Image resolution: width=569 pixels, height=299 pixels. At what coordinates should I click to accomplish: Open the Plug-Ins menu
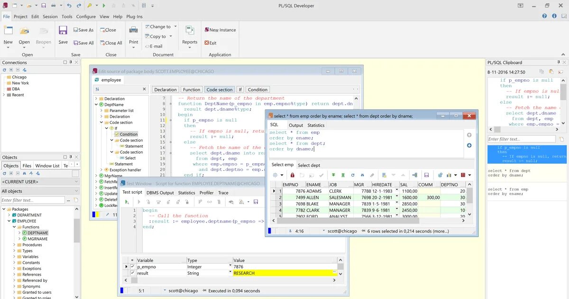134,16
